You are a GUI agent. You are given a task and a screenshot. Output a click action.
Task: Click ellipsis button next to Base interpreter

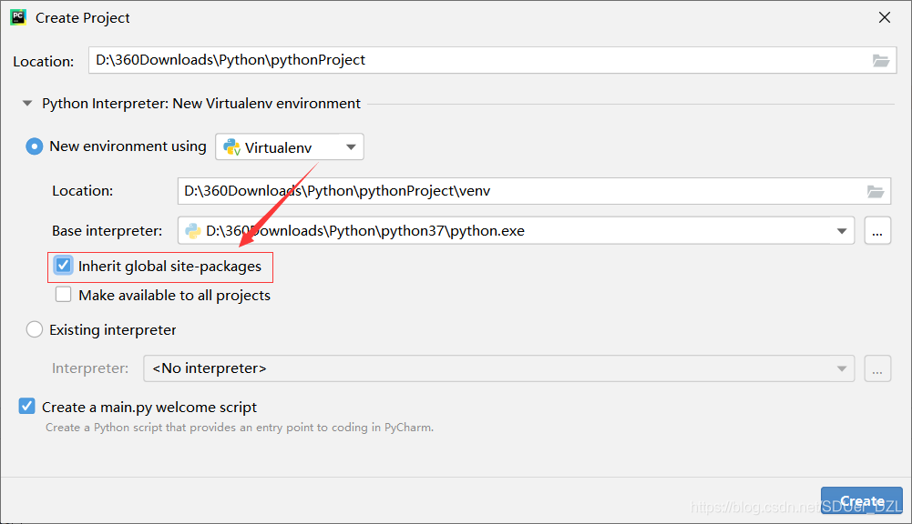click(877, 231)
